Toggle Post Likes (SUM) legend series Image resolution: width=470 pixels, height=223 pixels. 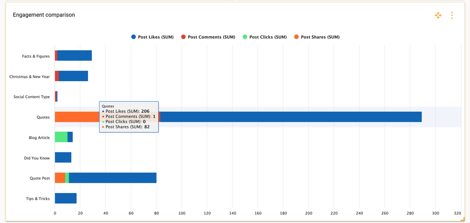pos(155,37)
